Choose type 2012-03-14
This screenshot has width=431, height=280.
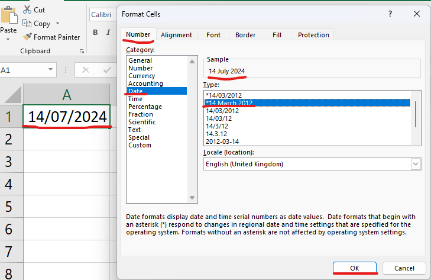[x=307, y=141]
